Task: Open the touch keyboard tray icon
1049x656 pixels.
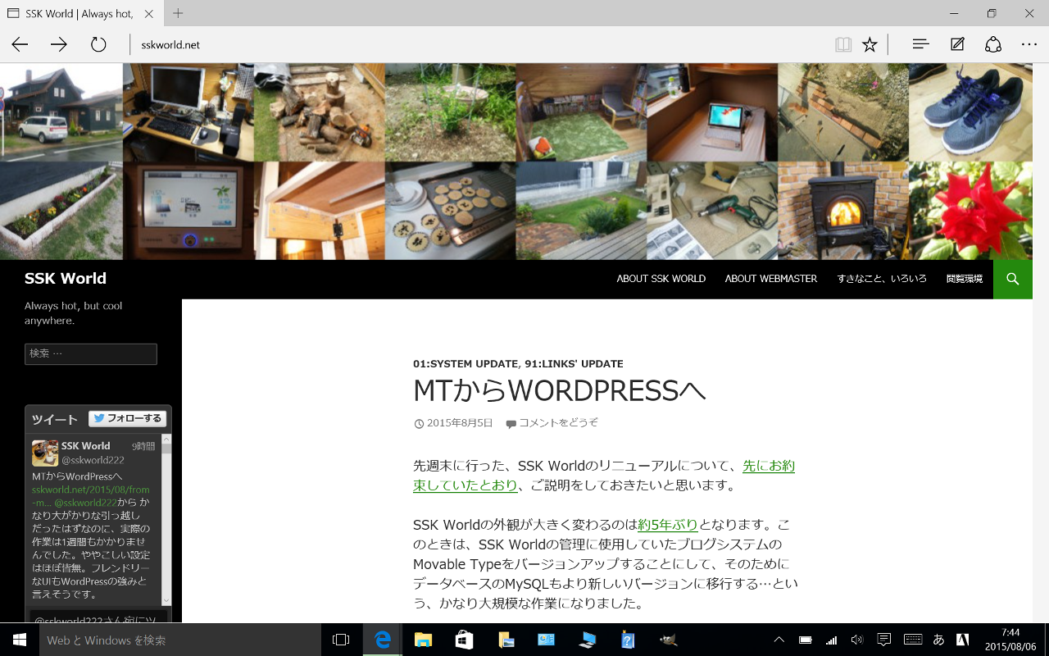Action: [x=912, y=640]
